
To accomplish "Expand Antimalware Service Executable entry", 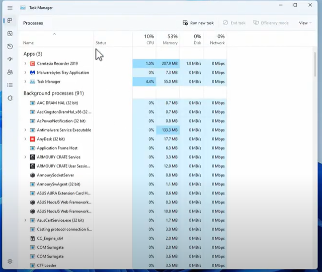I will [x=25, y=130].
